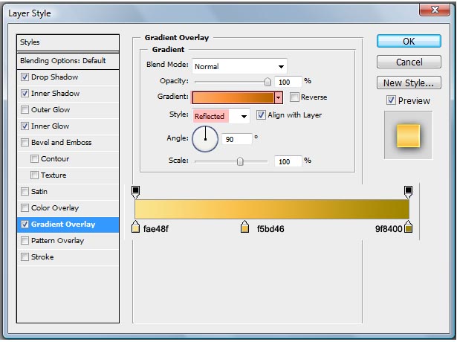Open the Inner Glow settings
Screen dimensions: 457x342
(x=50, y=126)
